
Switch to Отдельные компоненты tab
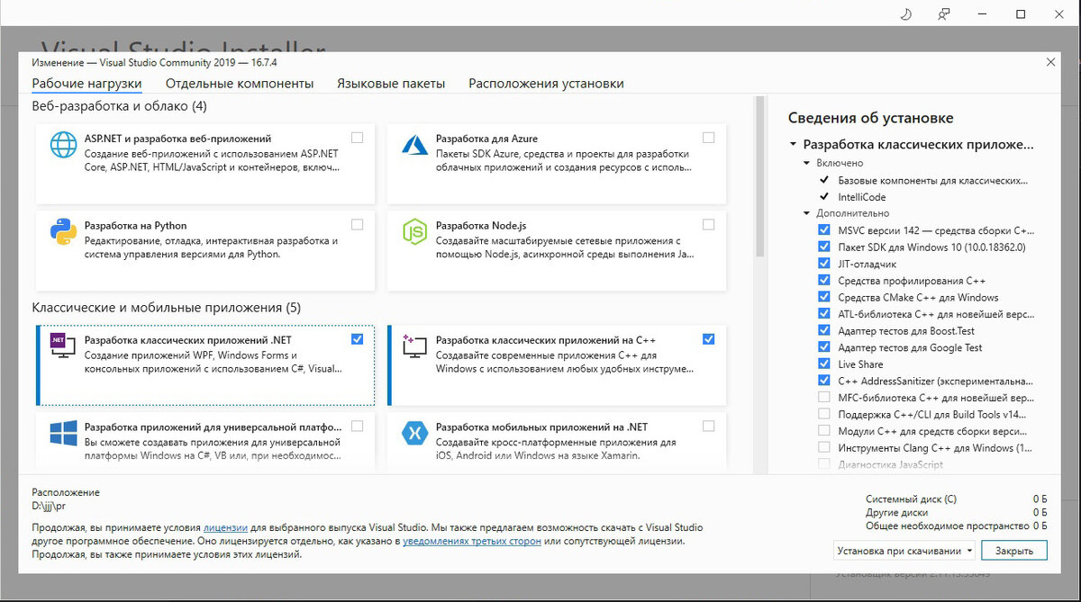point(240,84)
